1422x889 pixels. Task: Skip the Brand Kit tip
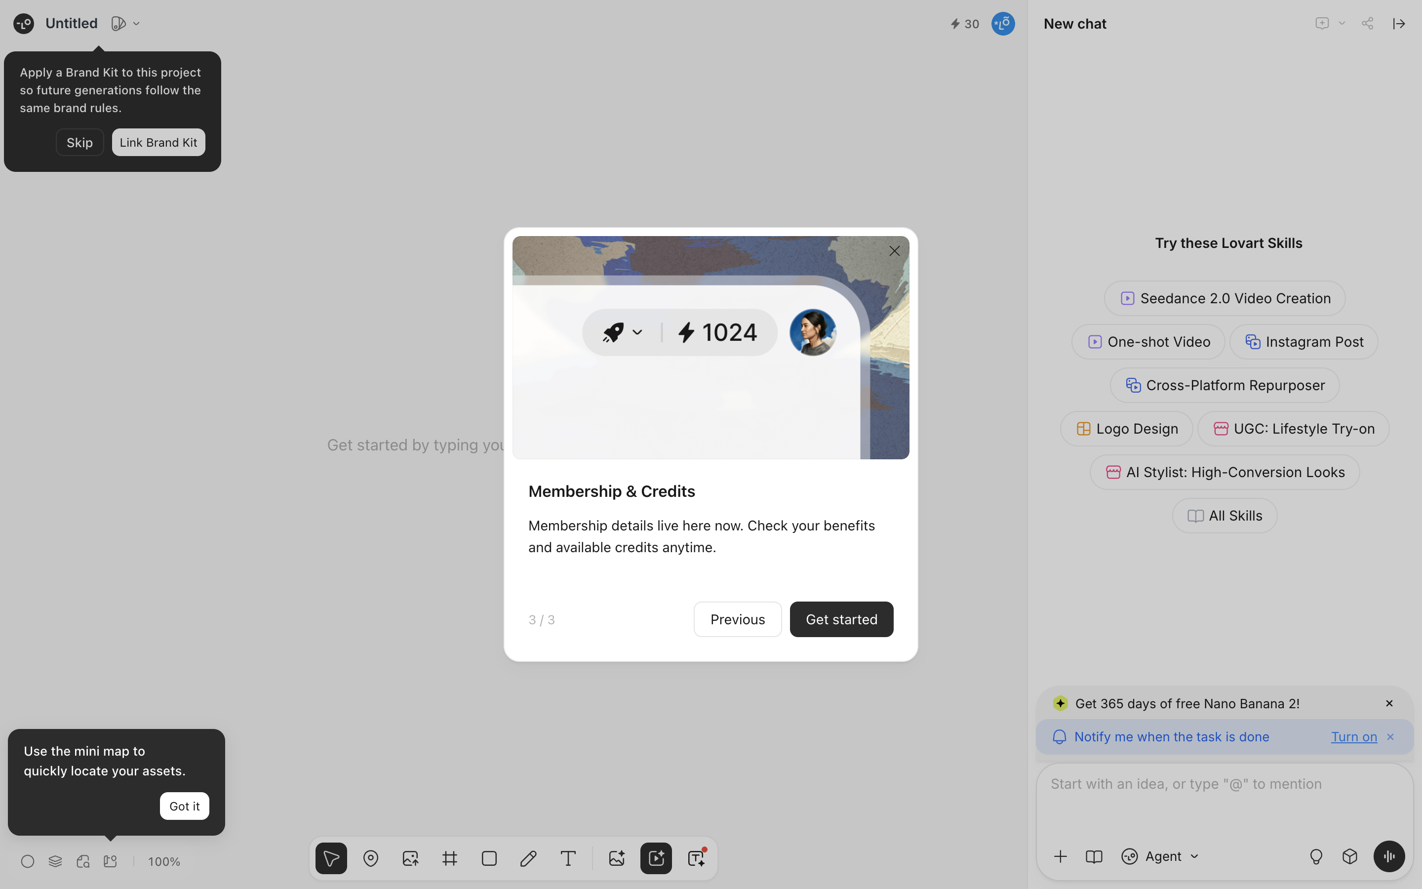(x=80, y=142)
